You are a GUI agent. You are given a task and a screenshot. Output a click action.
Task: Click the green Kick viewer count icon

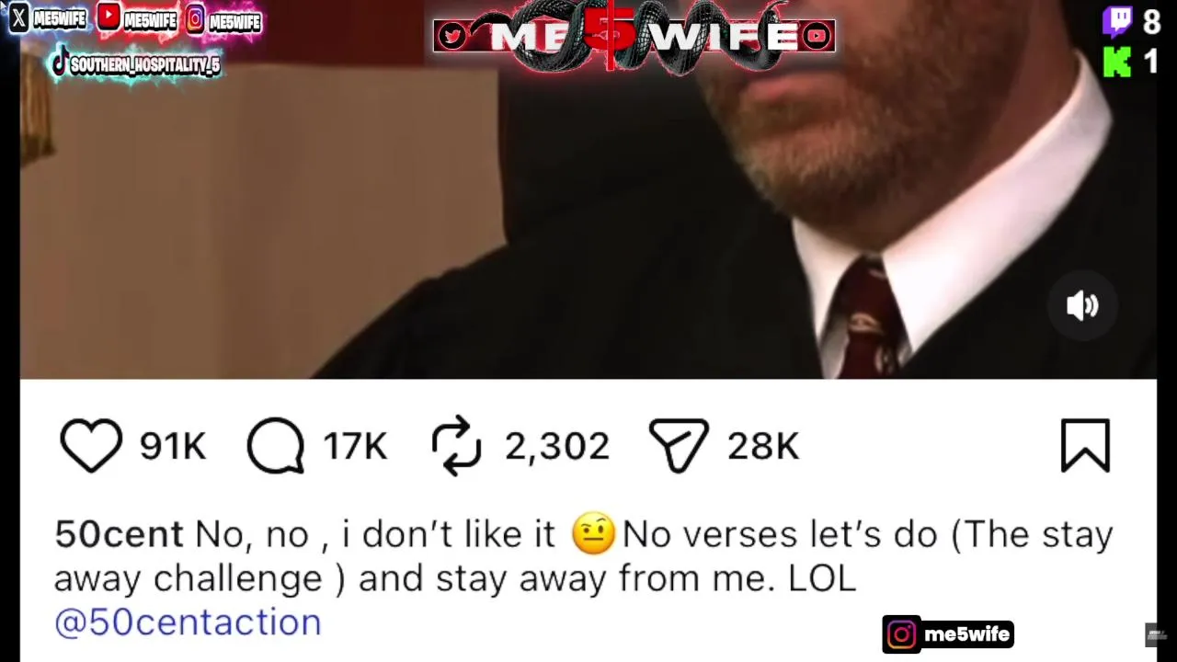[1116, 63]
